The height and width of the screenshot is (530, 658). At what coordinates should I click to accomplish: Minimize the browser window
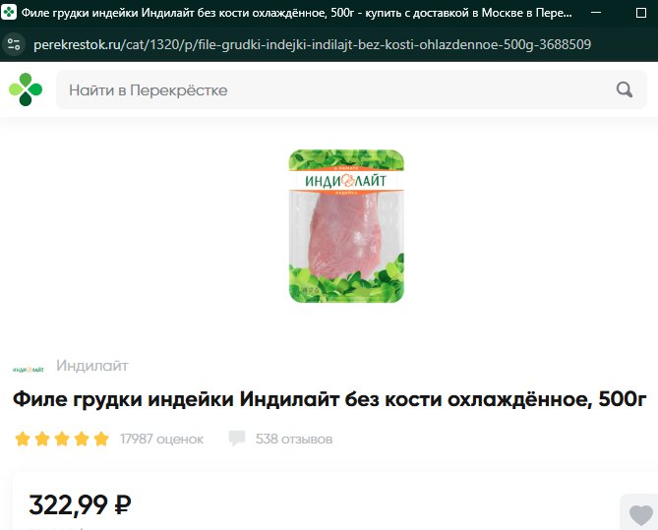click(x=595, y=13)
